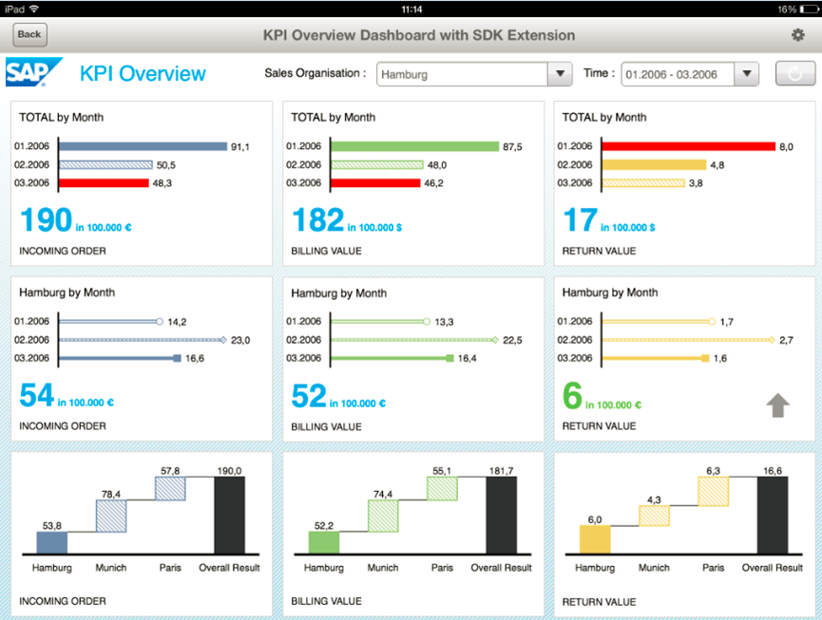822x620 pixels.
Task: Tap the Wi-Fi icon in status bar
Action: [x=35, y=9]
